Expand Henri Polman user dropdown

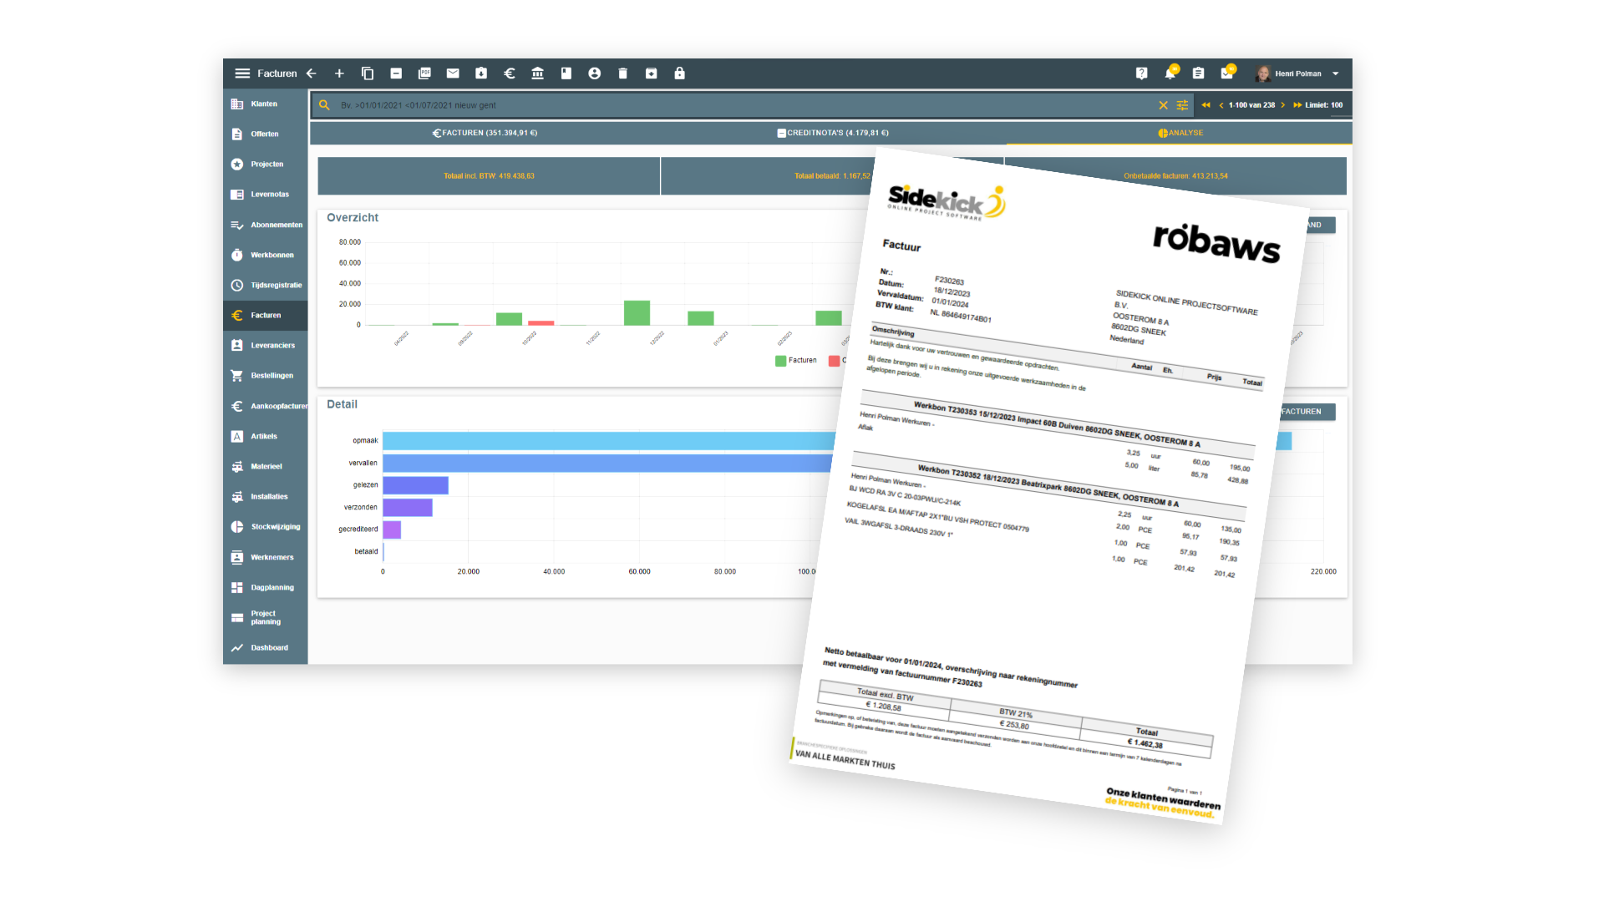(x=1335, y=73)
